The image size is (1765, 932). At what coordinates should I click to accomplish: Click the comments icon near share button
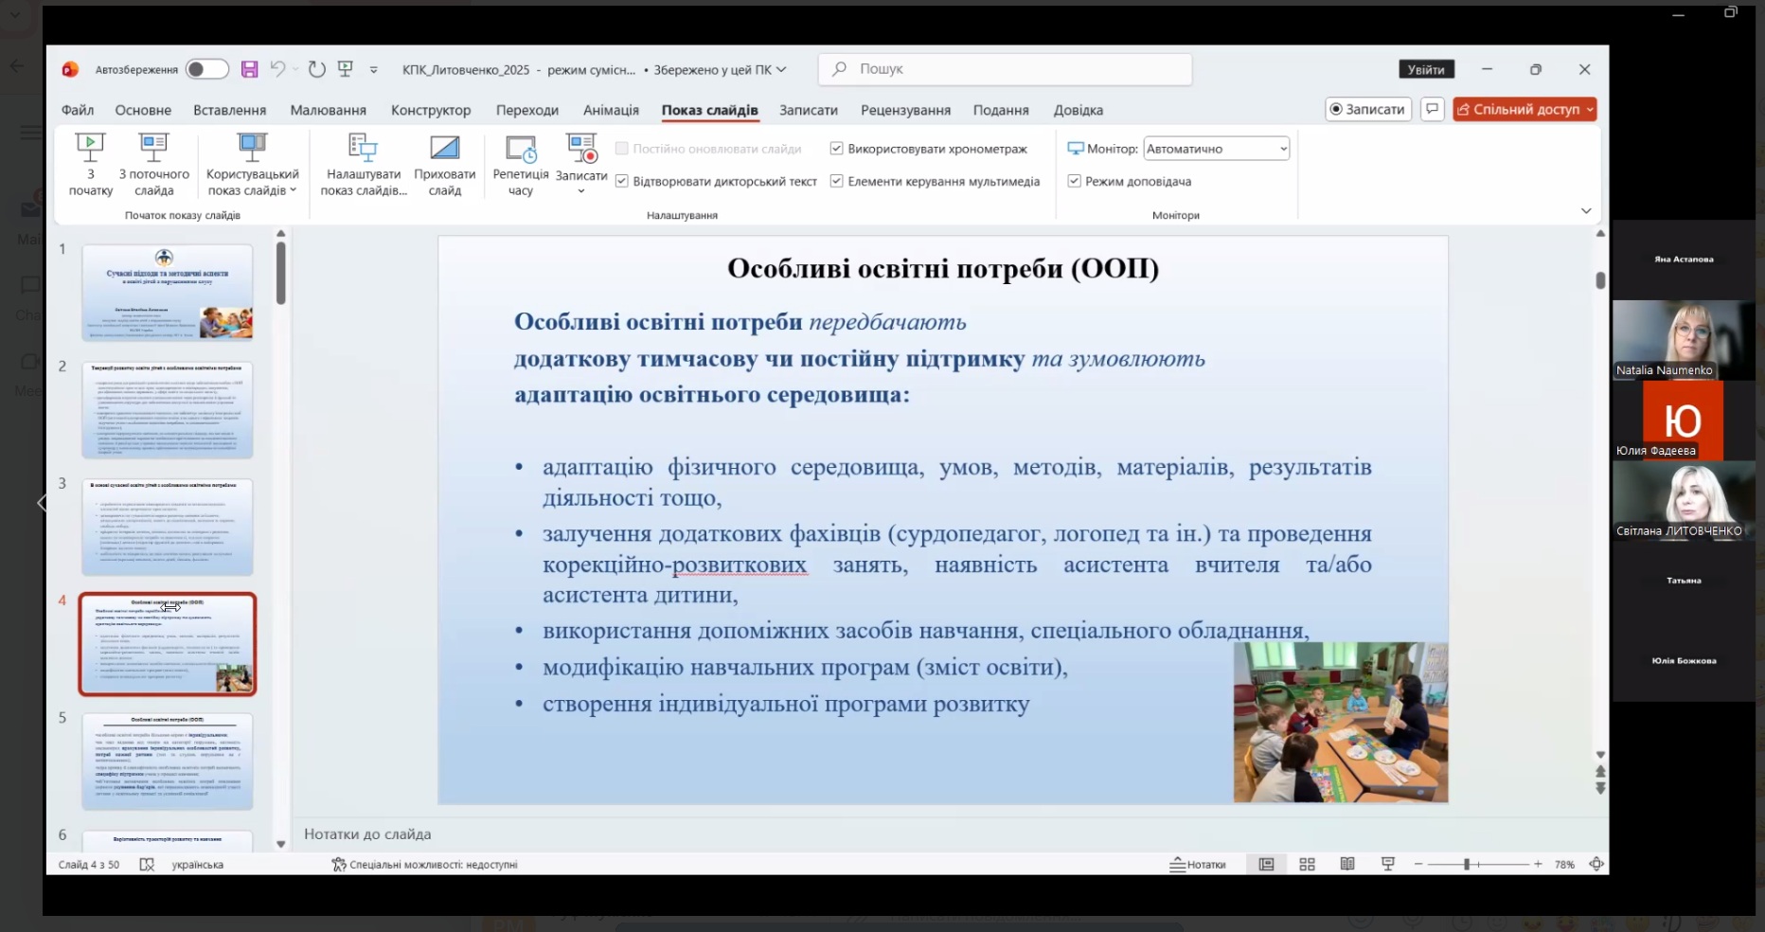[1433, 109]
